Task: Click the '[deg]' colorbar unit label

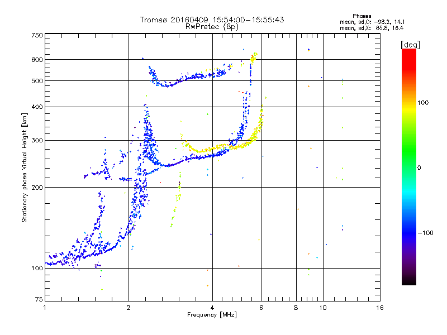Action: [410, 45]
